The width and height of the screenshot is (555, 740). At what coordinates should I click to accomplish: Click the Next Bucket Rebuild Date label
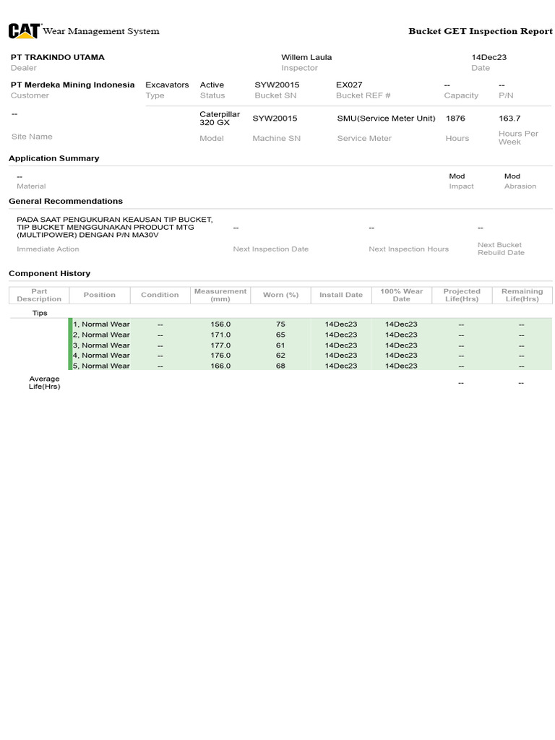pos(501,249)
